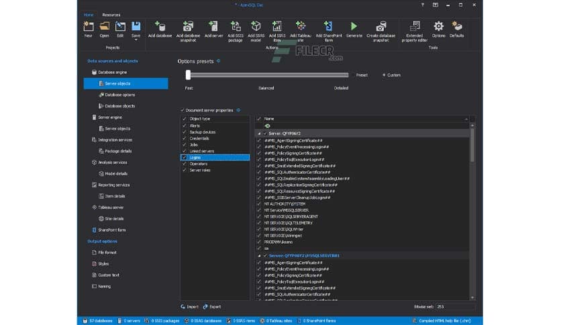This screenshot has width=561, height=325.
Task: Click the ribbon display options icon
Action: (435, 5)
